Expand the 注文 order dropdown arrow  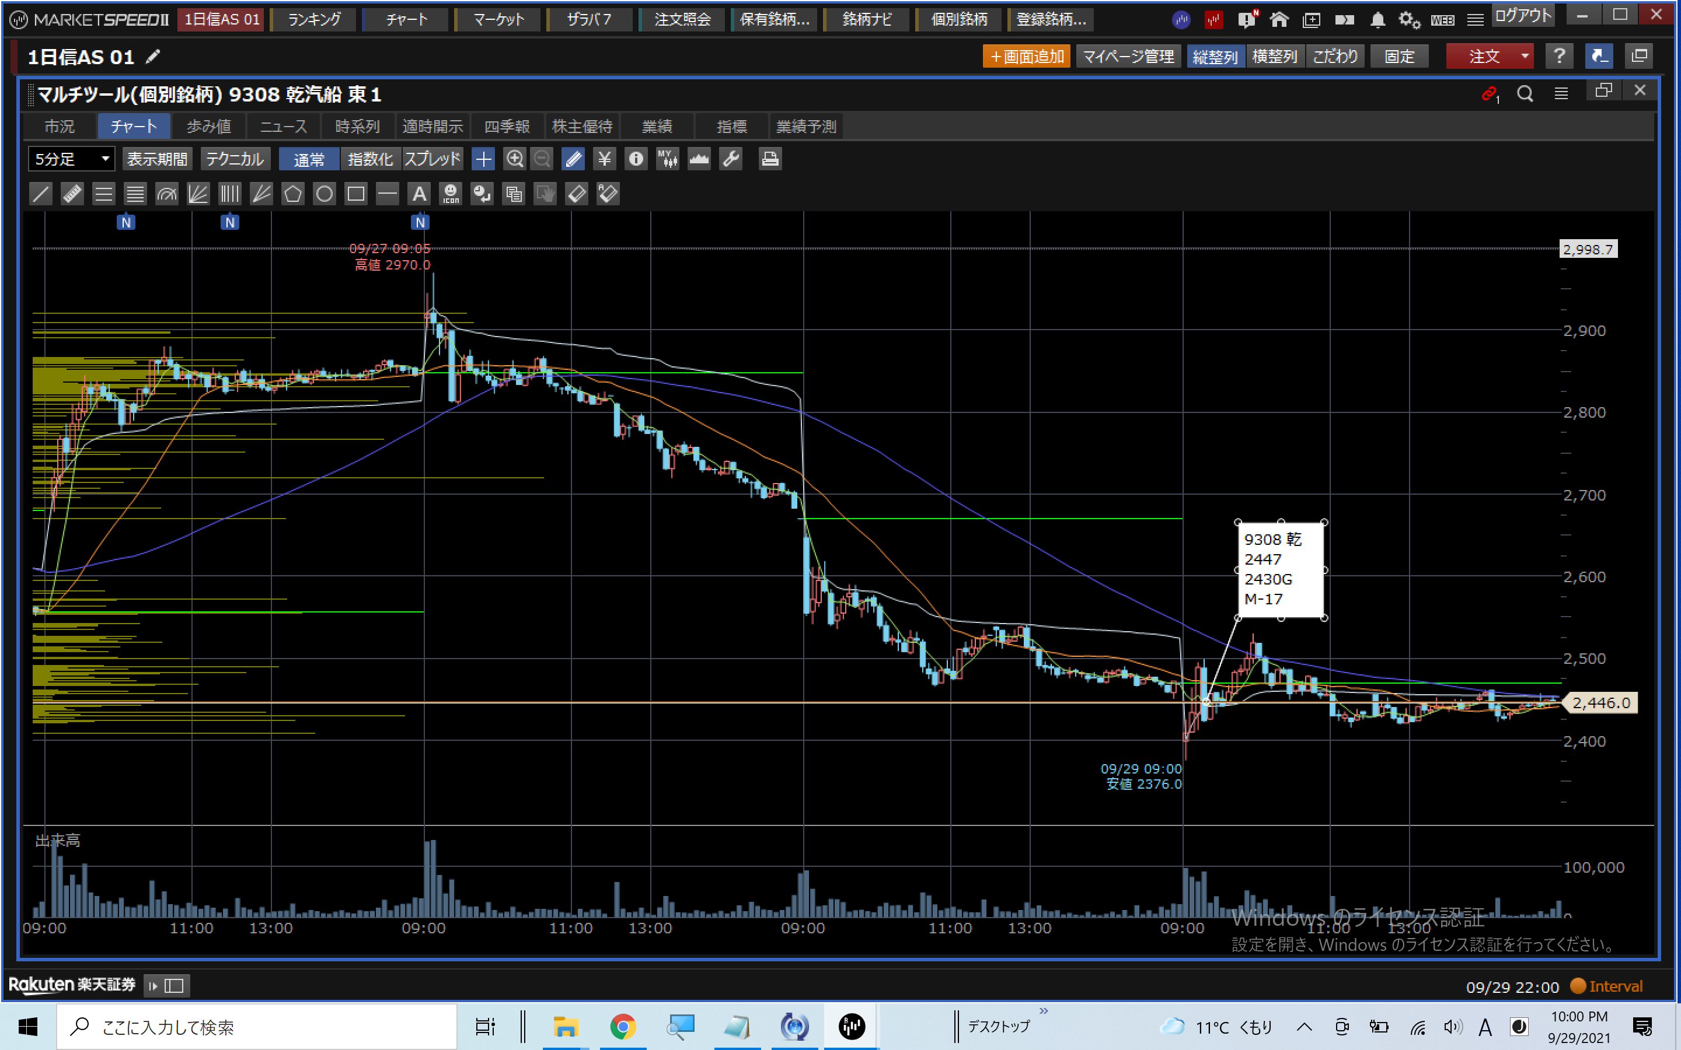click(1524, 56)
